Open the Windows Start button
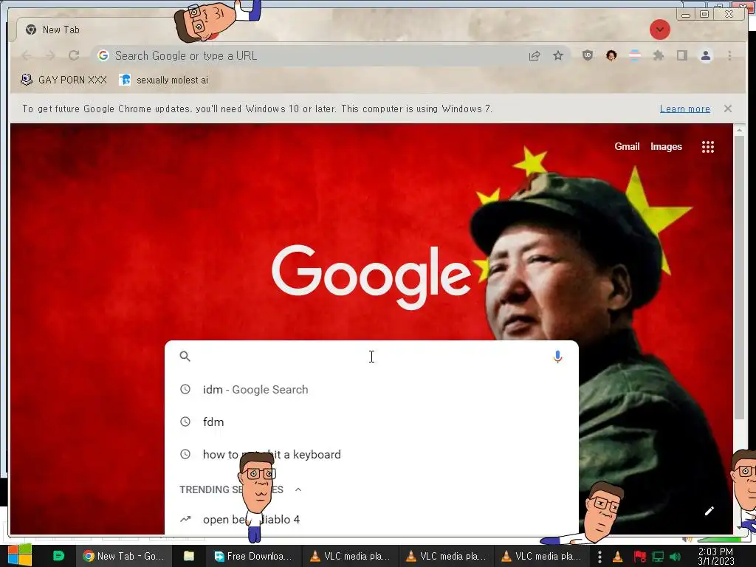Image resolution: width=756 pixels, height=567 pixels. tap(19, 555)
